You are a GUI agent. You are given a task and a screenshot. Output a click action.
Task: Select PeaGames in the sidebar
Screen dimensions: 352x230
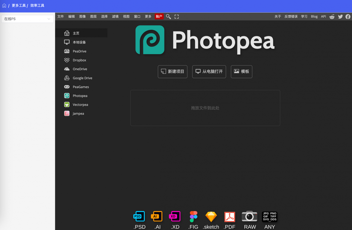[81, 87]
